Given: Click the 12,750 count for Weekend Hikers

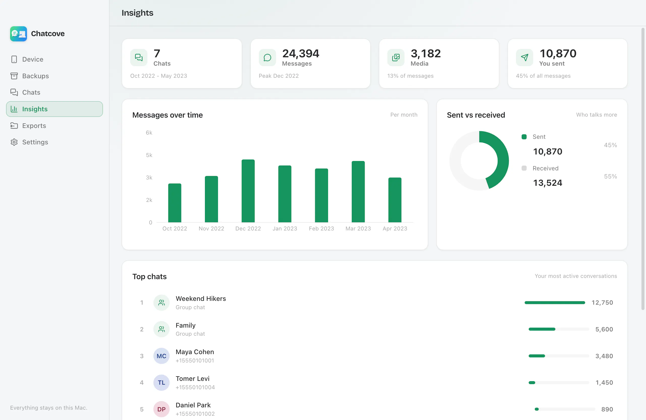Looking at the screenshot, I should click(x=602, y=302).
